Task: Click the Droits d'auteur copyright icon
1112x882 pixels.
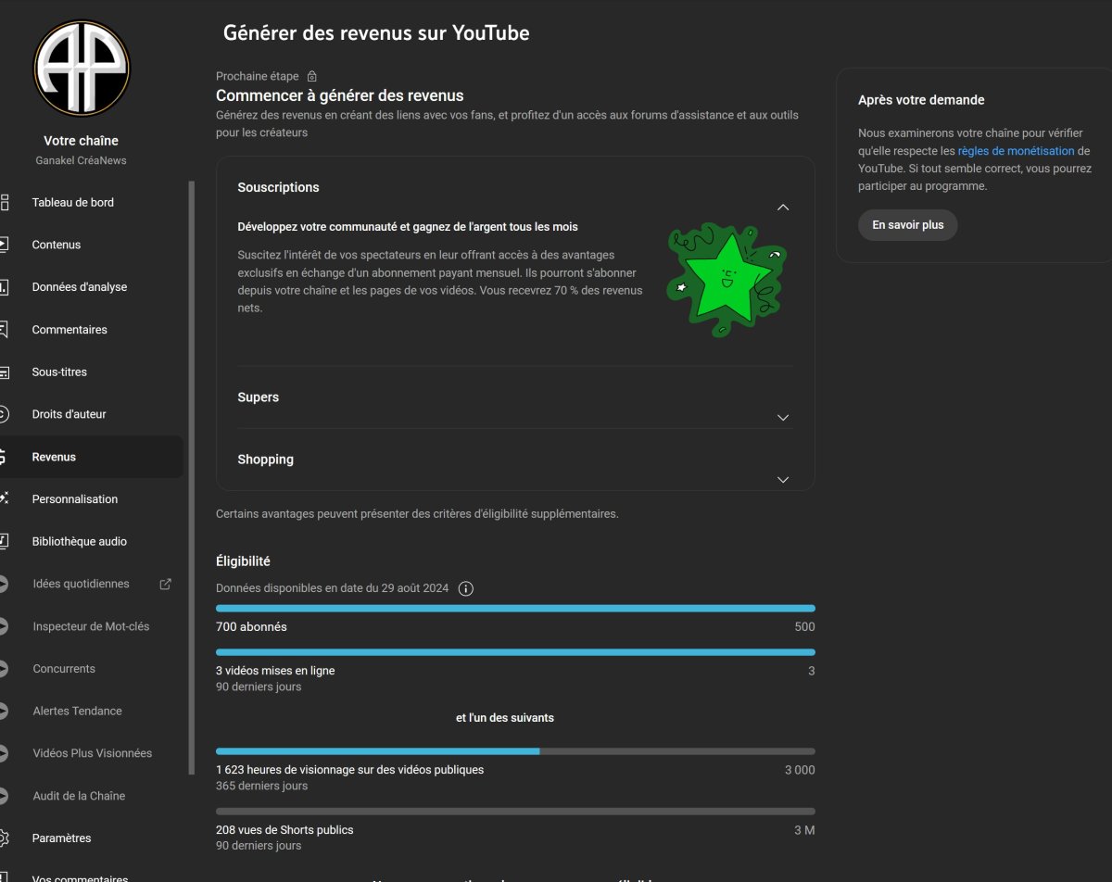Action: coord(4,414)
